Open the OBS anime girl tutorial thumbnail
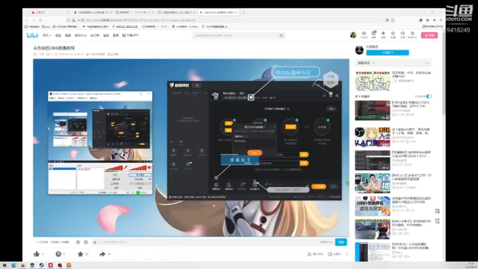The width and height of the screenshot is (478, 269). click(x=372, y=137)
